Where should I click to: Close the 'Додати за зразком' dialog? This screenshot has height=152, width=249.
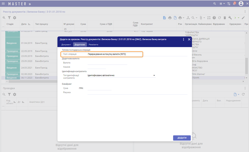[x=189, y=39]
